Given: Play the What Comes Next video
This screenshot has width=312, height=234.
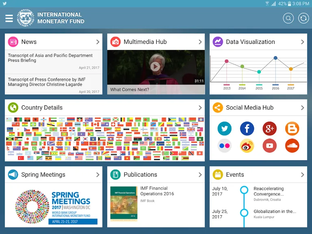Looking at the screenshot, I should pyautogui.click(x=155, y=67).
